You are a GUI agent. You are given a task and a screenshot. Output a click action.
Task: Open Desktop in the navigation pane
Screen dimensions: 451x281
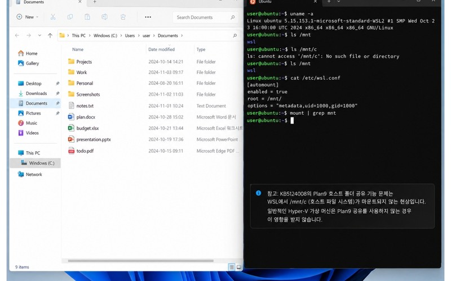click(x=30, y=83)
